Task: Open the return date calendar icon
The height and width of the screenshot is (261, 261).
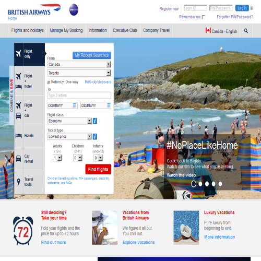Action: coord(109,105)
